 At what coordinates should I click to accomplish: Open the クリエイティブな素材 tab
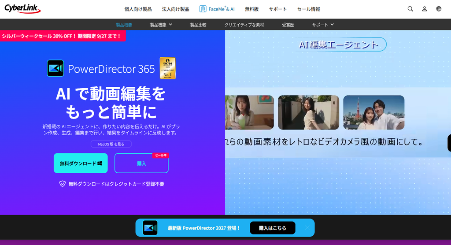point(244,25)
